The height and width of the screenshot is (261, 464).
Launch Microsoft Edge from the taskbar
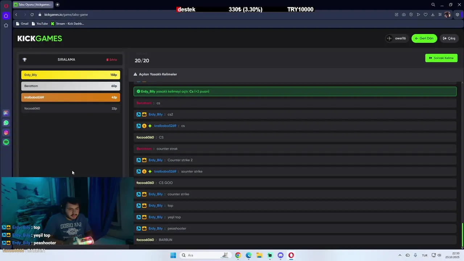249,255
